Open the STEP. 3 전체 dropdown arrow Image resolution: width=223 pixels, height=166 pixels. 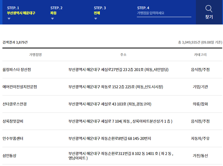click(96, 19)
